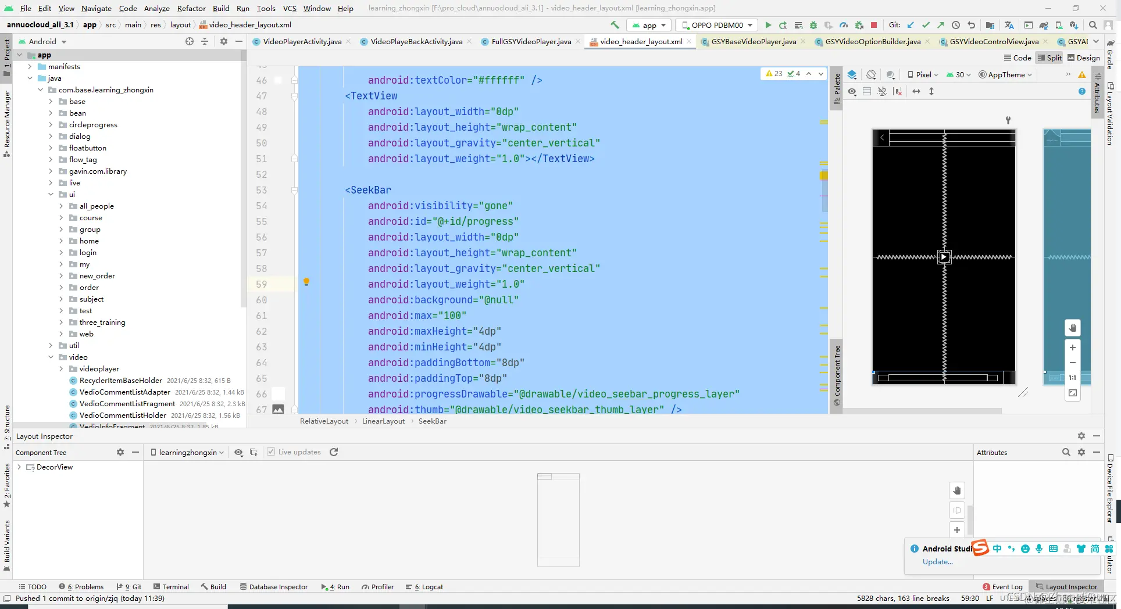The width and height of the screenshot is (1121, 609).
Task: Open the VCS menu
Action: click(x=290, y=8)
